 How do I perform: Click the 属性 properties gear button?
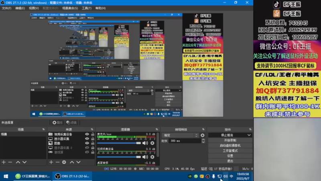point(57,123)
